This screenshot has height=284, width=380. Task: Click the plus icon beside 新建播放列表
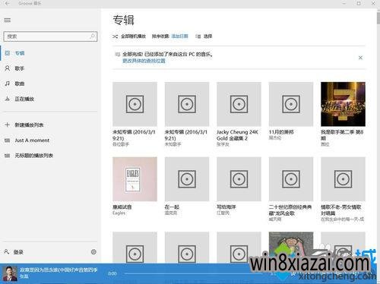click(x=8, y=125)
